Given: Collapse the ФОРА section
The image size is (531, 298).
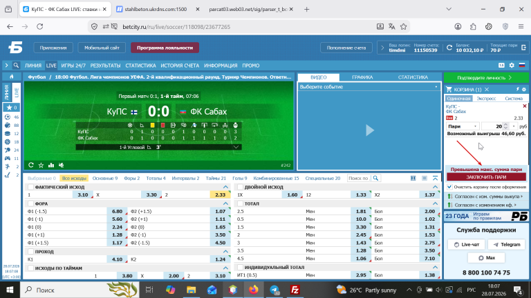Looking at the screenshot, I should [225, 203].
